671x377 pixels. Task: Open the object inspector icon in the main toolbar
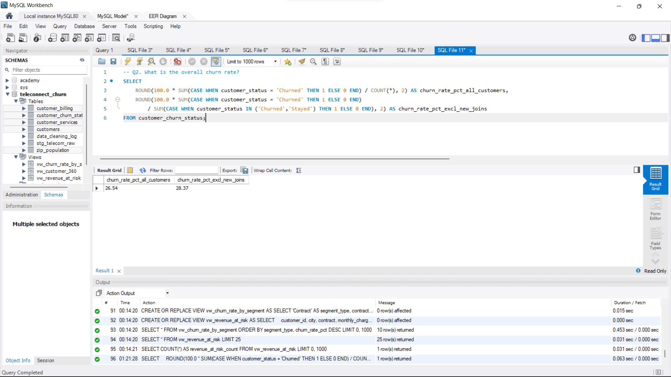coord(37,38)
